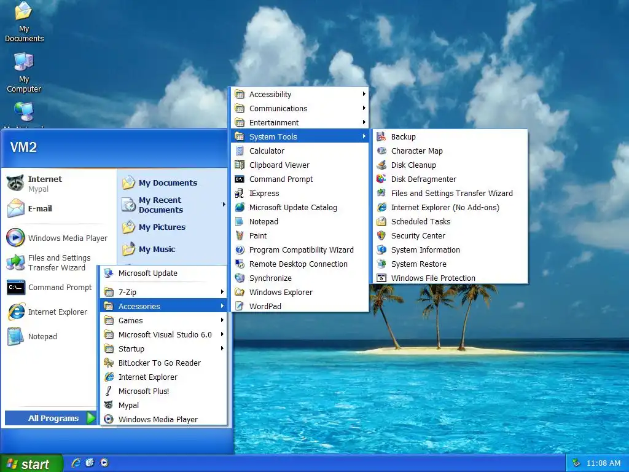Launch Mypal from All Programs list
This screenshot has width=629, height=472.
click(x=163, y=406)
